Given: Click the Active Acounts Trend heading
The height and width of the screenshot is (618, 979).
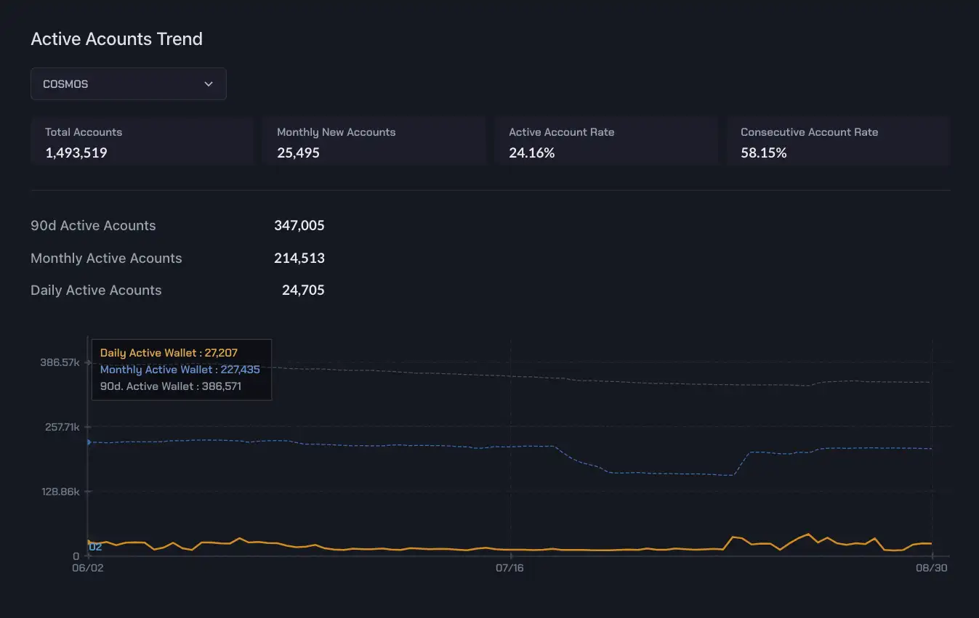Looking at the screenshot, I should pyautogui.click(x=116, y=39).
